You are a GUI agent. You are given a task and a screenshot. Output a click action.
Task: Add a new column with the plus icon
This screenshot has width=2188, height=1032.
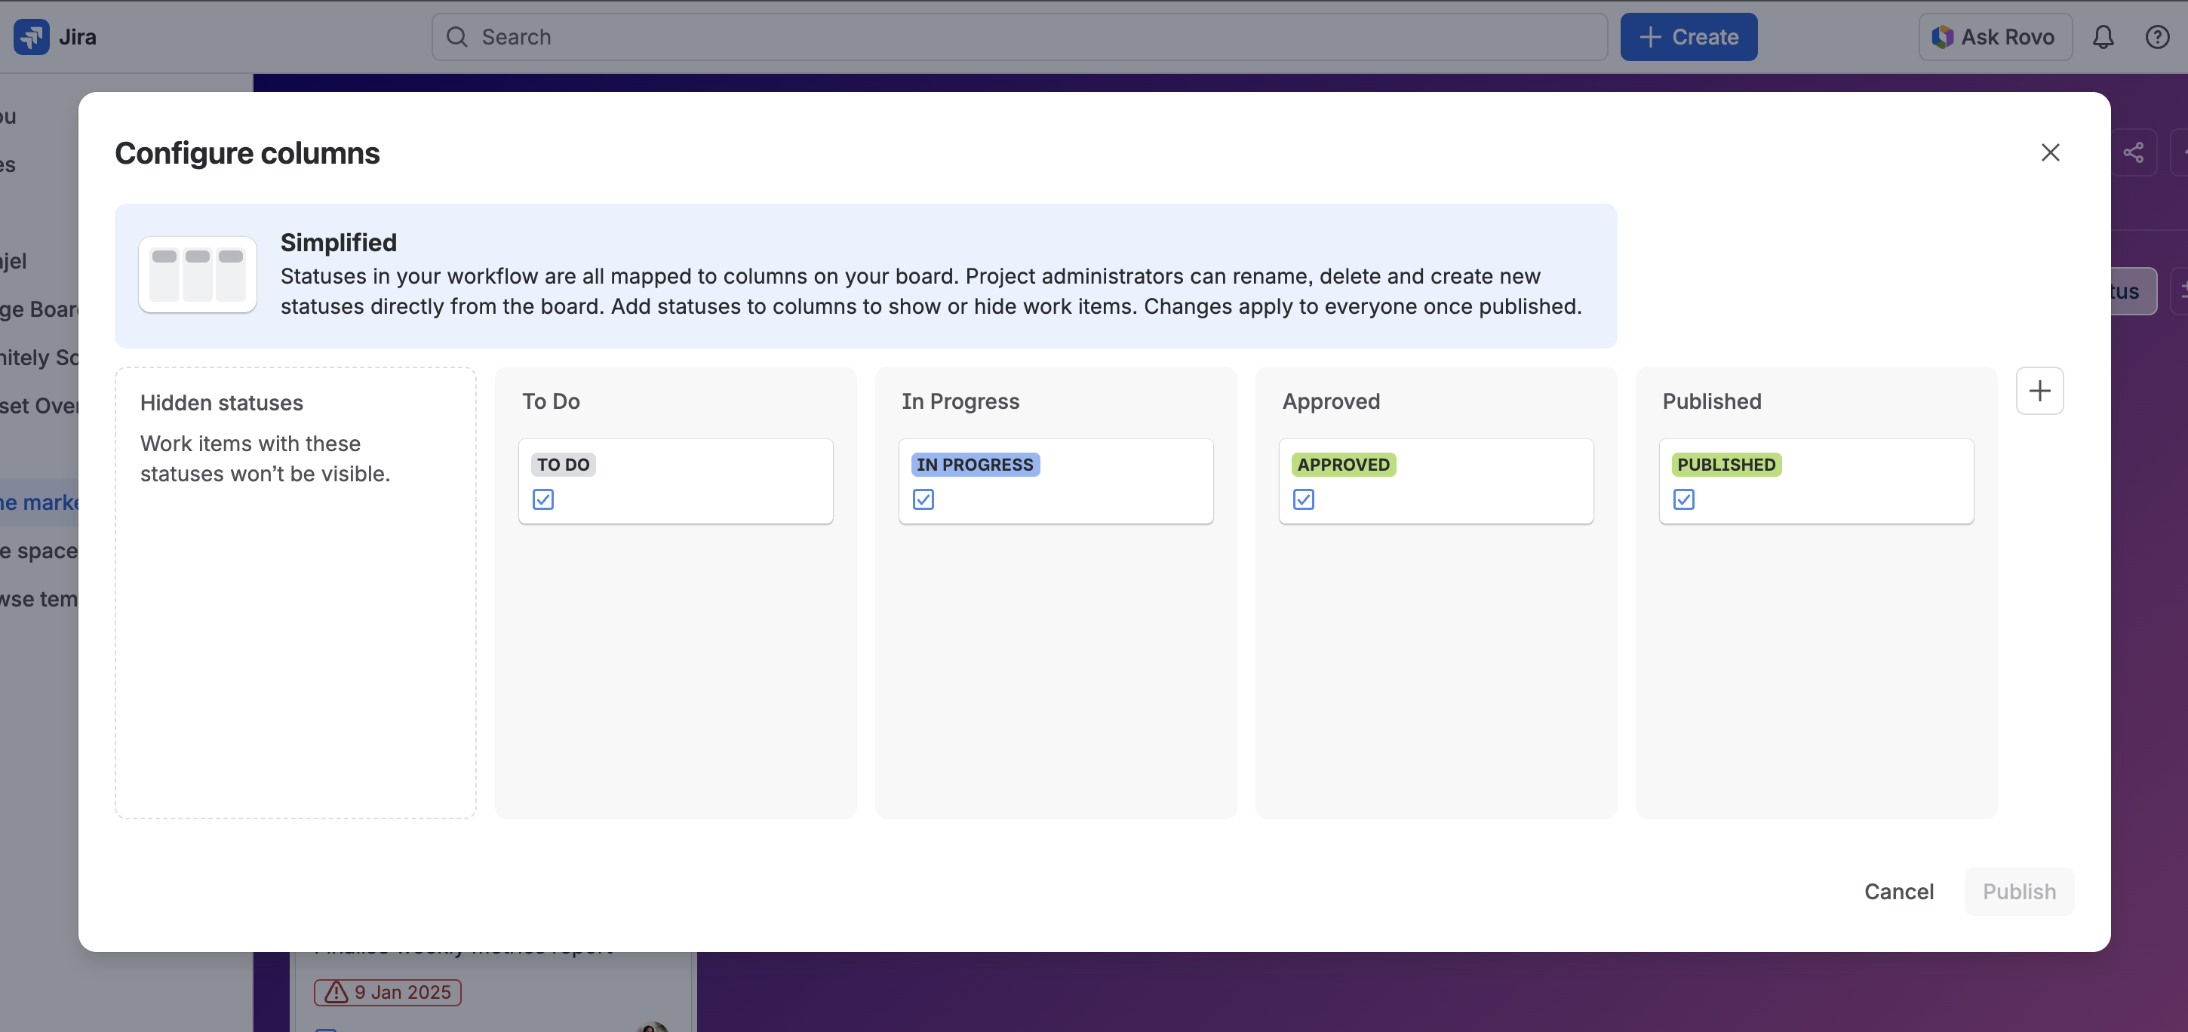[2039, 391]
